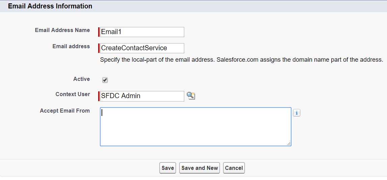
Task: Select the Context User text field
Action: click(142, 96)
